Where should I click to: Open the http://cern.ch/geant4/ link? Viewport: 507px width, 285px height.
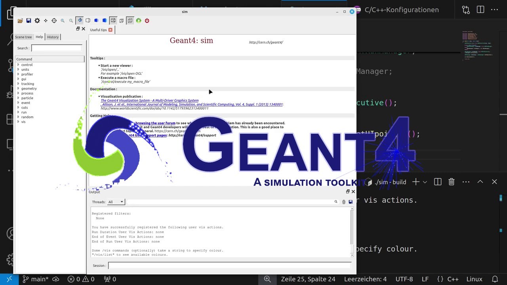pos(266,42)
